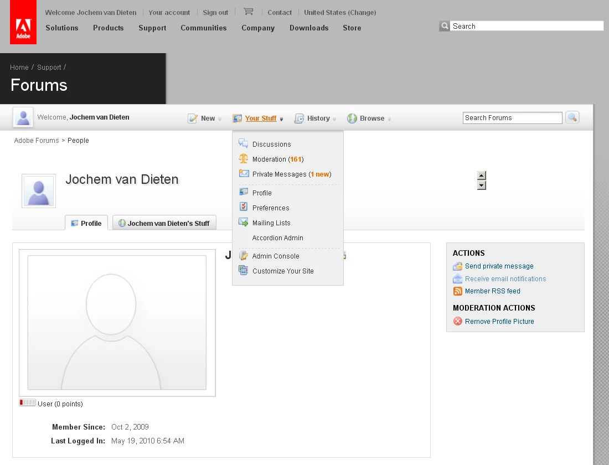This screenshot has width=609, height=465.
Task: Open the Store navigation item
Action: [352, 28]
